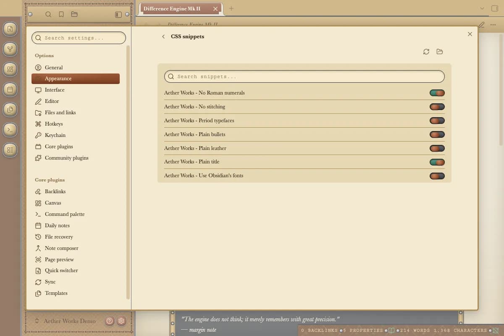Open Command palette plugin settings
The image size is (504, 336).
(76, 214)
